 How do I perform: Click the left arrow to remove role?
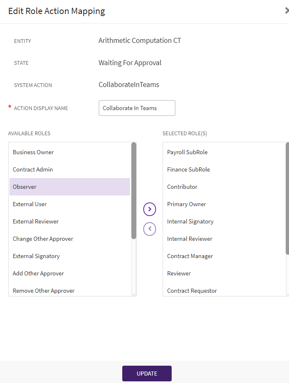point(149,229)
